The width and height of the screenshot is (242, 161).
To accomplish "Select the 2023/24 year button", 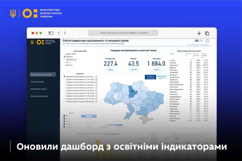I will click(x=89, y=116).
